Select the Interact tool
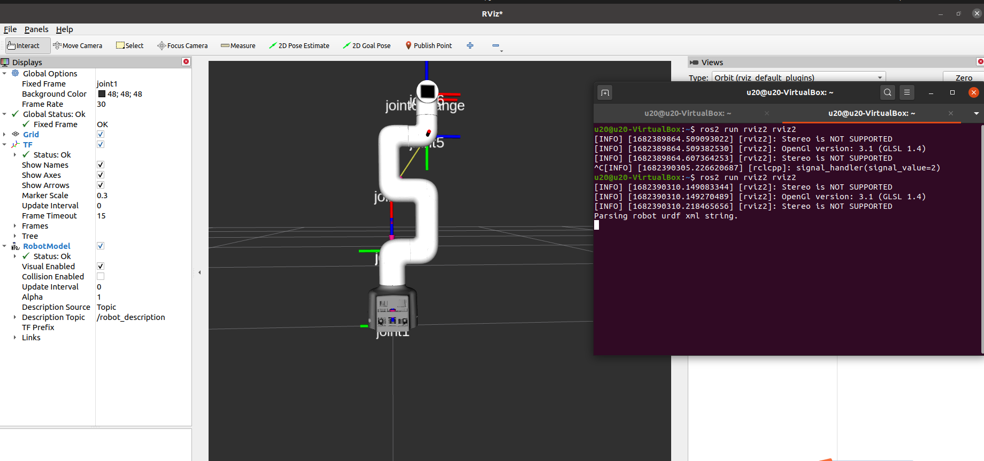 [x=24, y=46]
